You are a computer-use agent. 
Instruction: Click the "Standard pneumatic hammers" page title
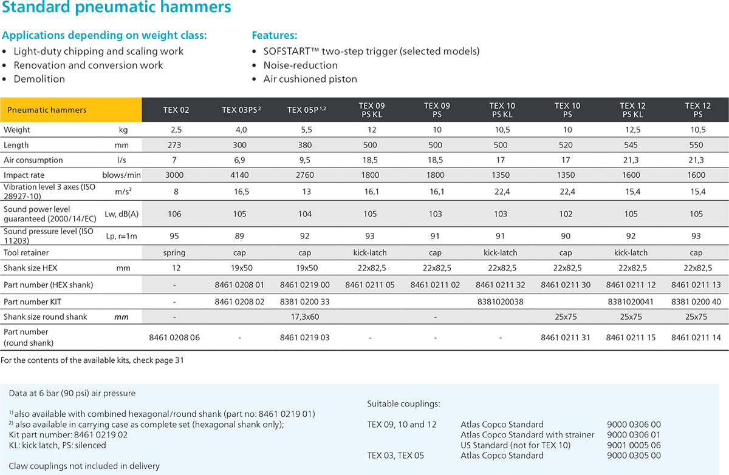[x=117, y=8]
